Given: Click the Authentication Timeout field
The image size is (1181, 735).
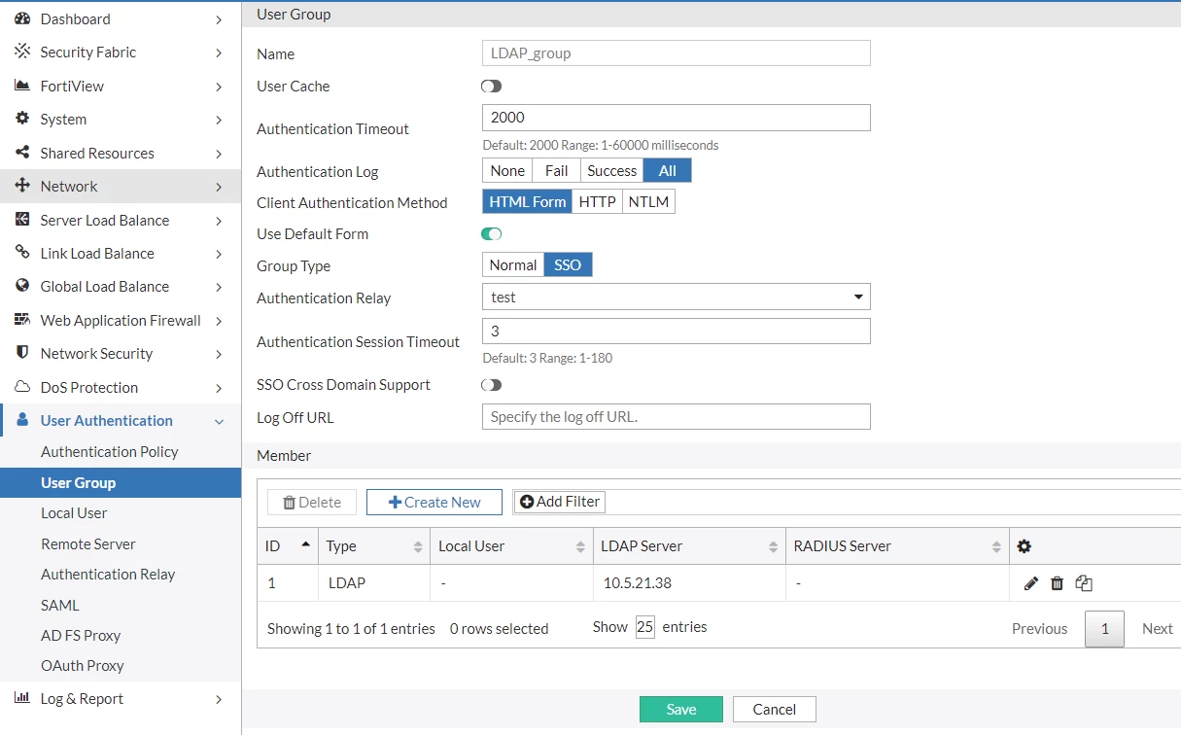Looking at the screenshot, I should 677,118.
